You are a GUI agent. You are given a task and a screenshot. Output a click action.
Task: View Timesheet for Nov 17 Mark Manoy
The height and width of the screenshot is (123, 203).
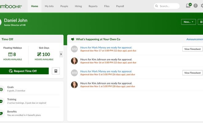(192, 49)
